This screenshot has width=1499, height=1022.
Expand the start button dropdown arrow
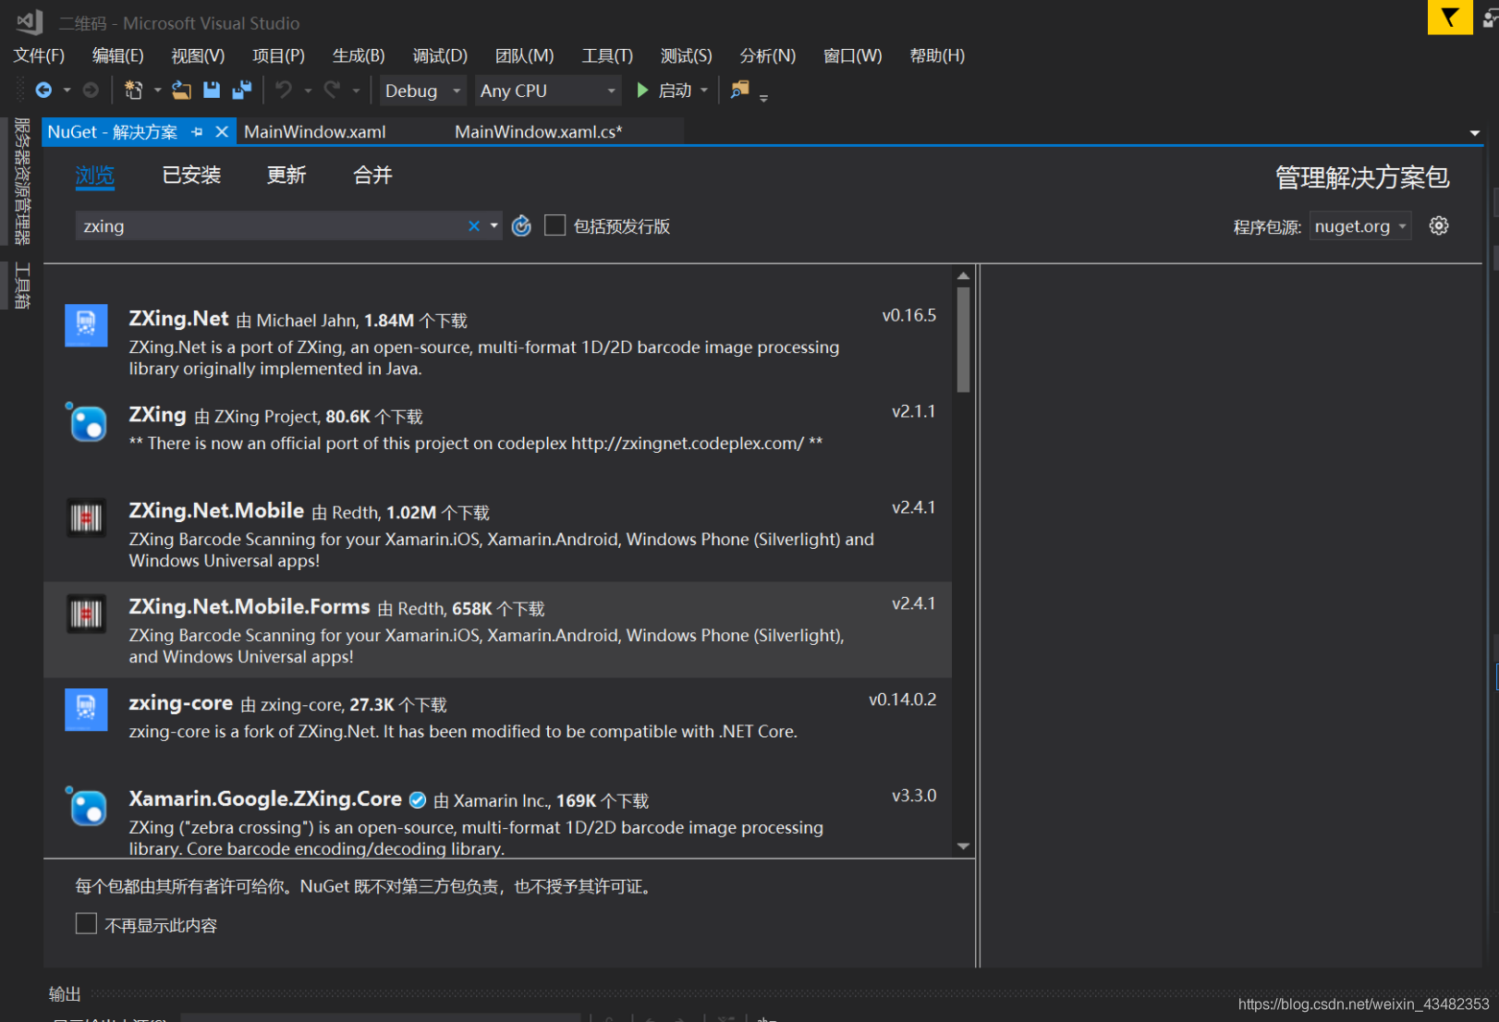(704, 91)
